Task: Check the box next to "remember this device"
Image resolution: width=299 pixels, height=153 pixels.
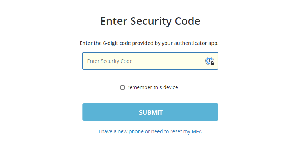Action: (122, 87)
